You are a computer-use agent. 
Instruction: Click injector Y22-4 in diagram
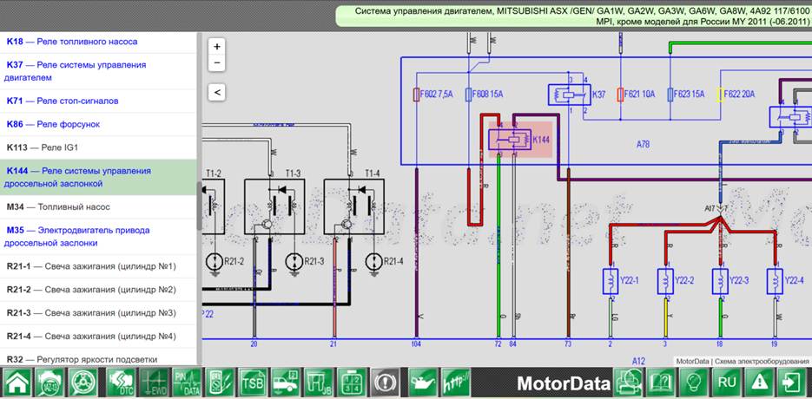tap(776, 282)
